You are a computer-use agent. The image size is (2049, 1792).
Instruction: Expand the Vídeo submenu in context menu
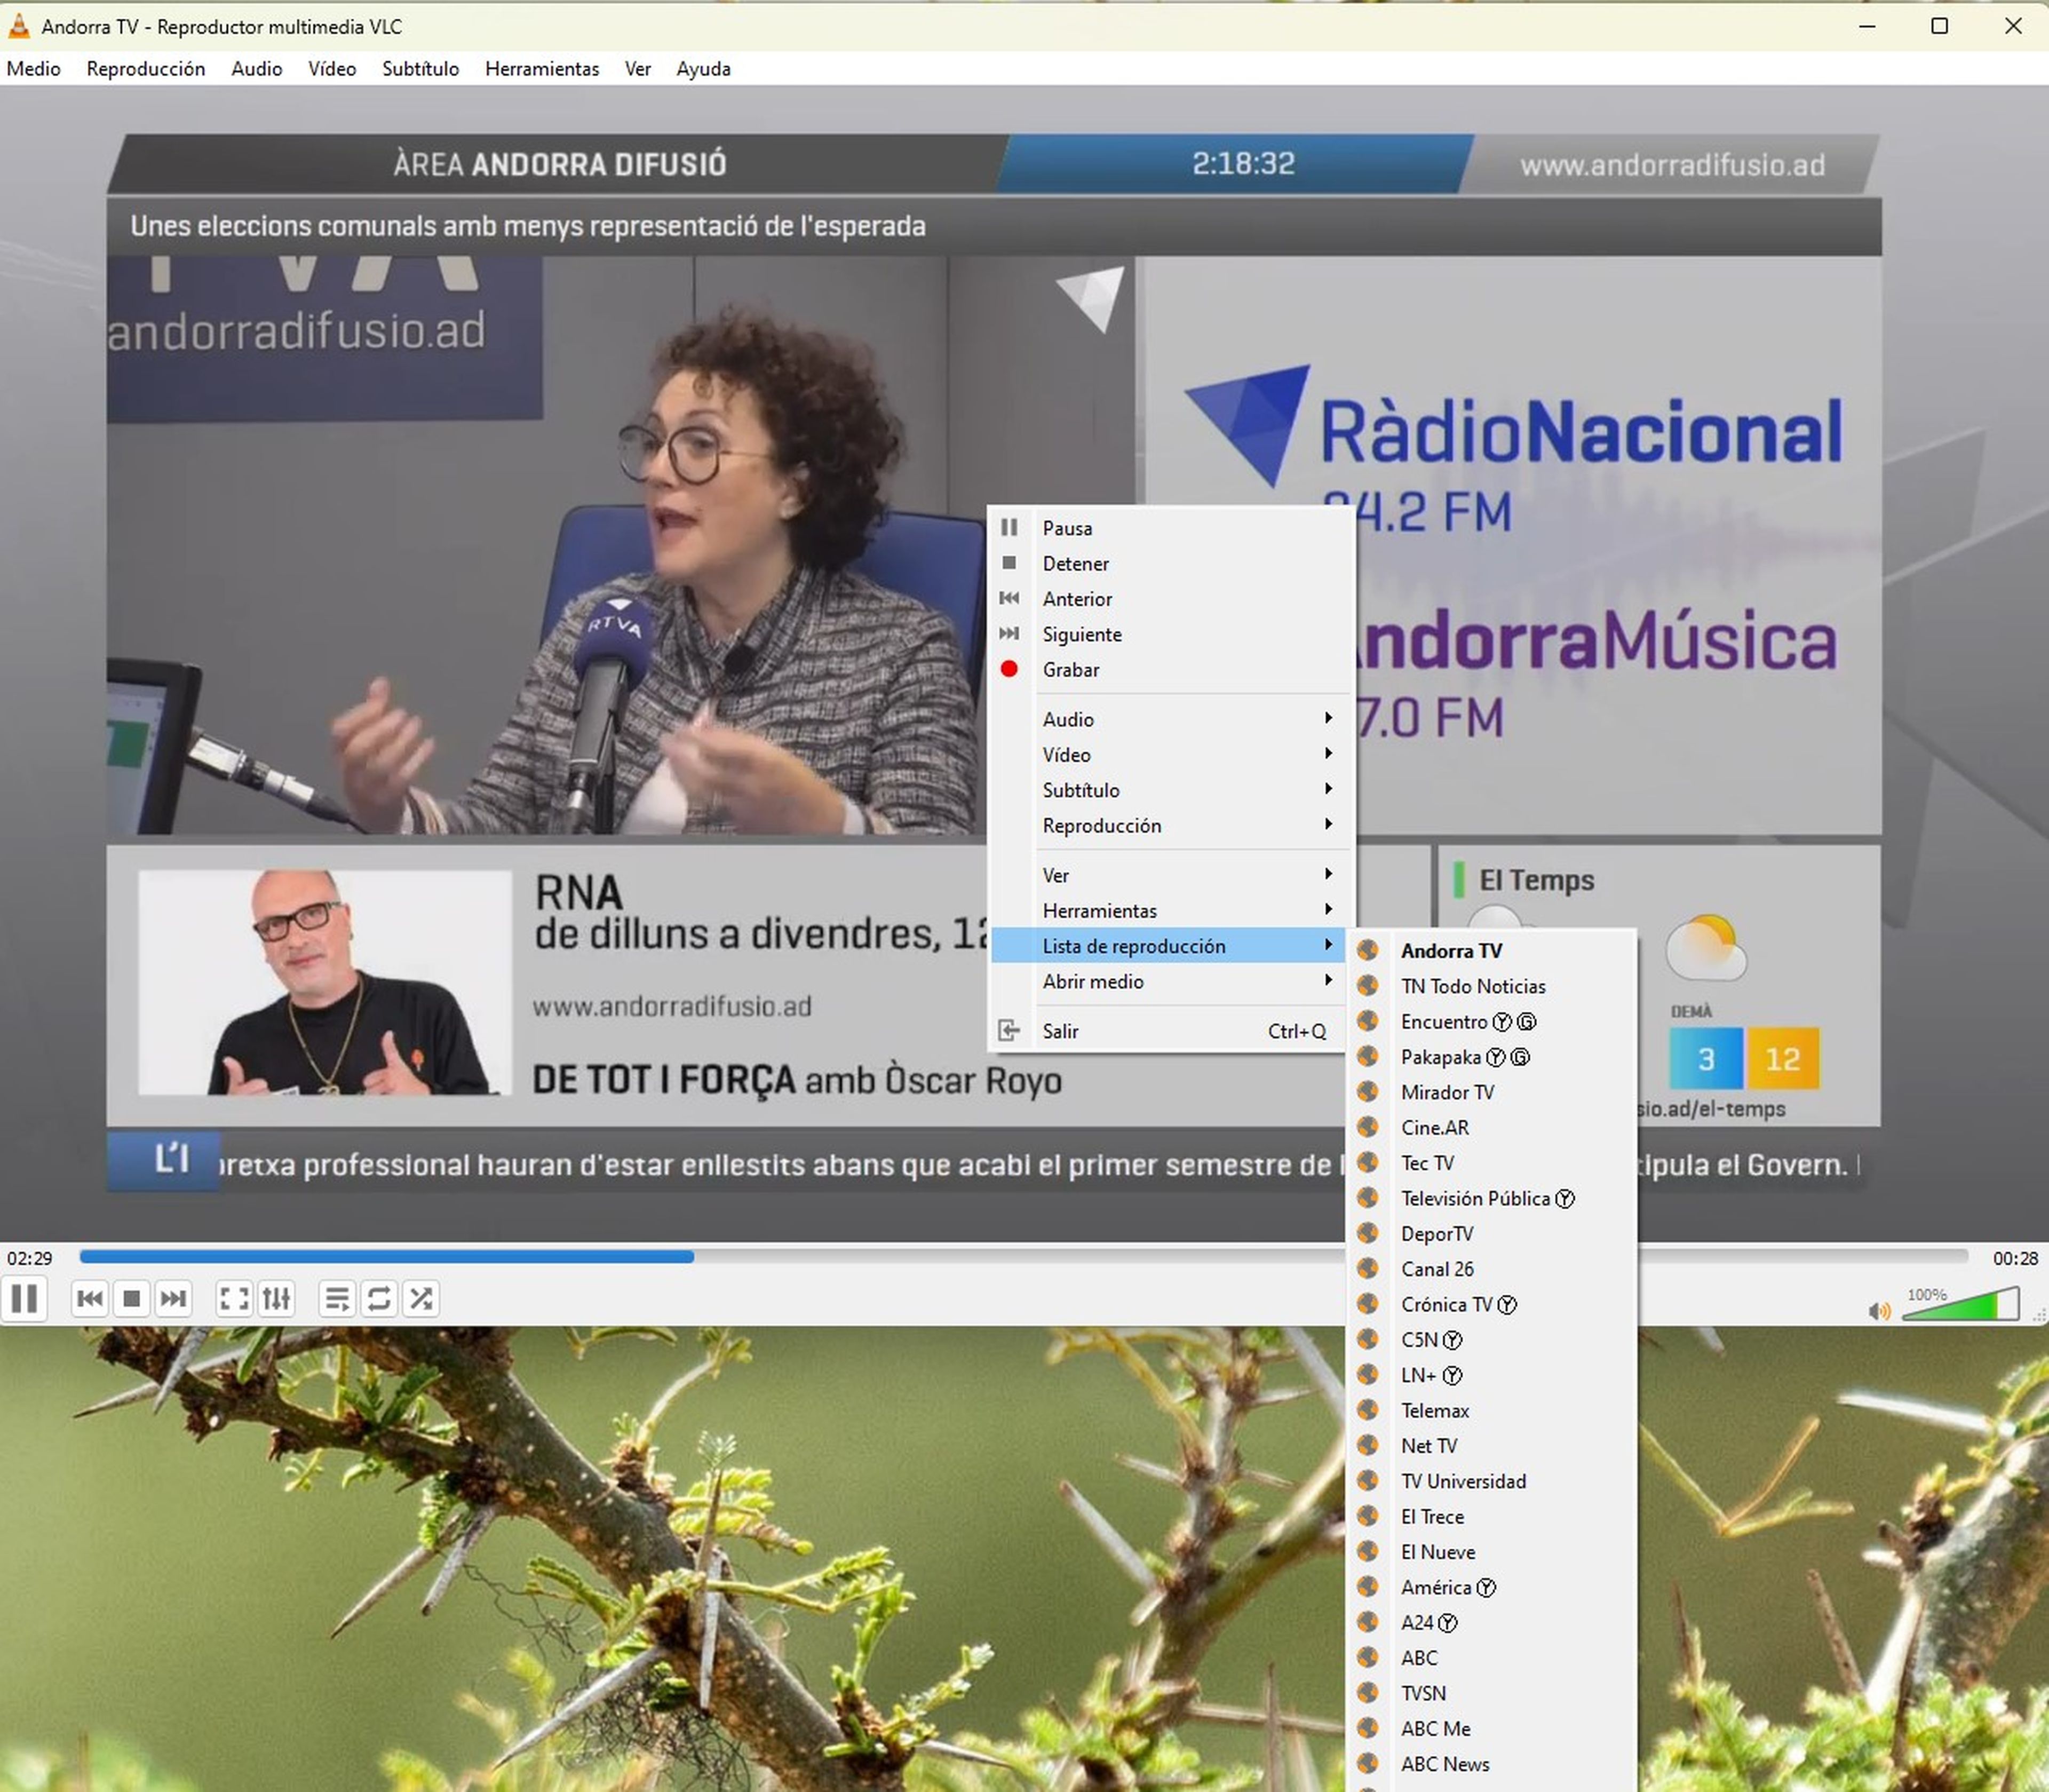(x=1170, y=755)
